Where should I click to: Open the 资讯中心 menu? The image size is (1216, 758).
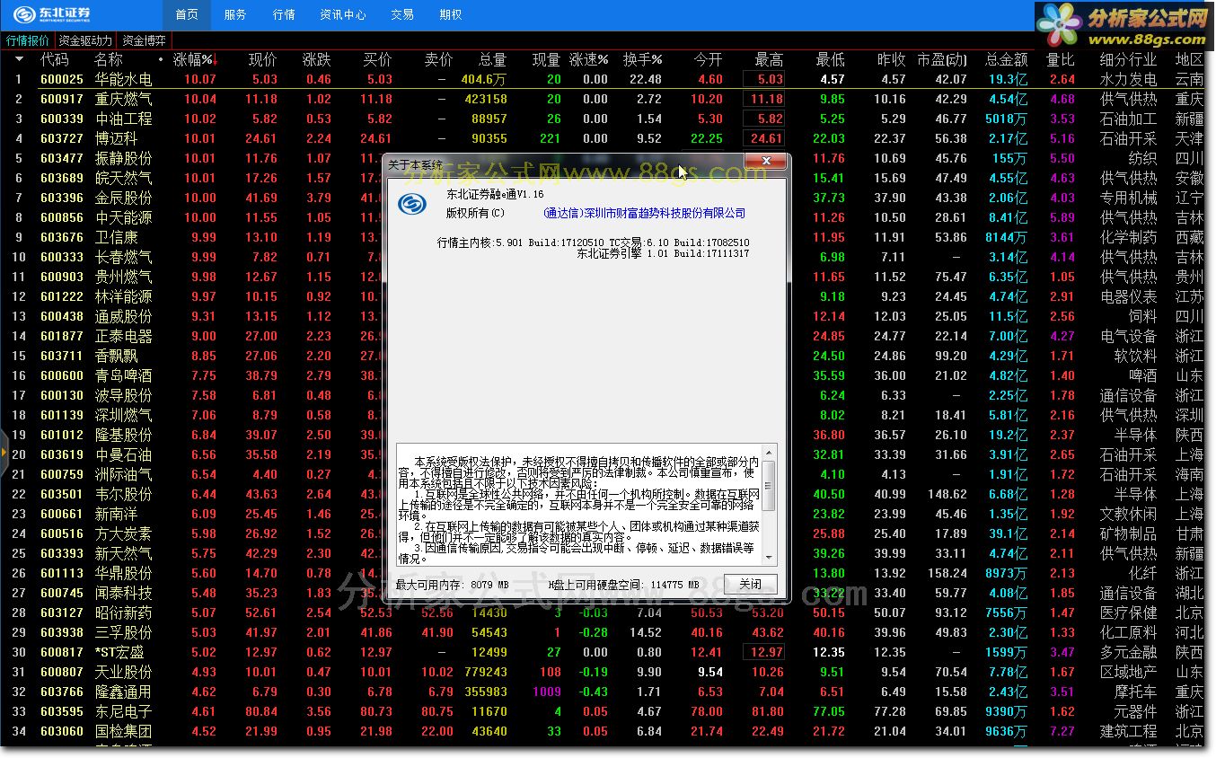(x=343, y=14)
